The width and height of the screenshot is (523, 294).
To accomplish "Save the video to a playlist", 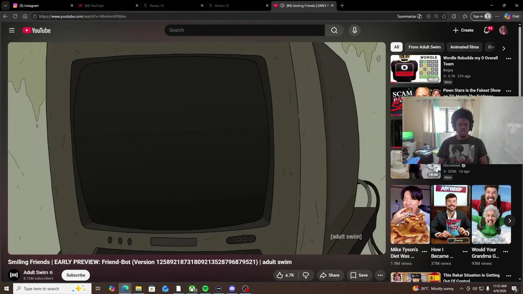I will (359, 275).
